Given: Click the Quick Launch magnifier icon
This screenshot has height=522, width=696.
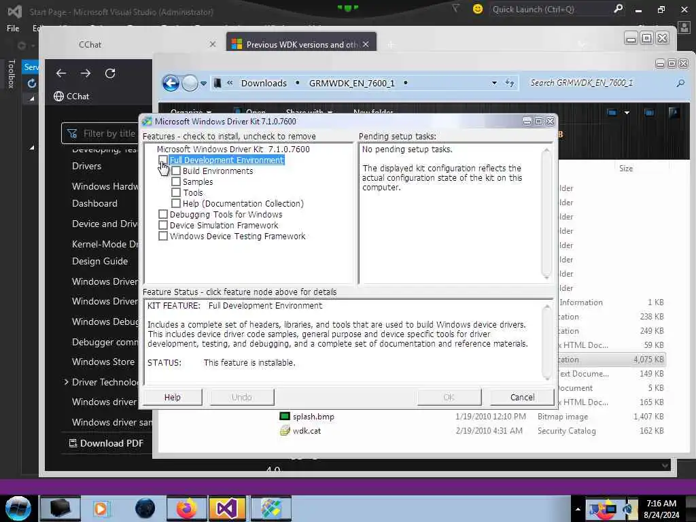Looking at the screenshot, I should 619,9.
